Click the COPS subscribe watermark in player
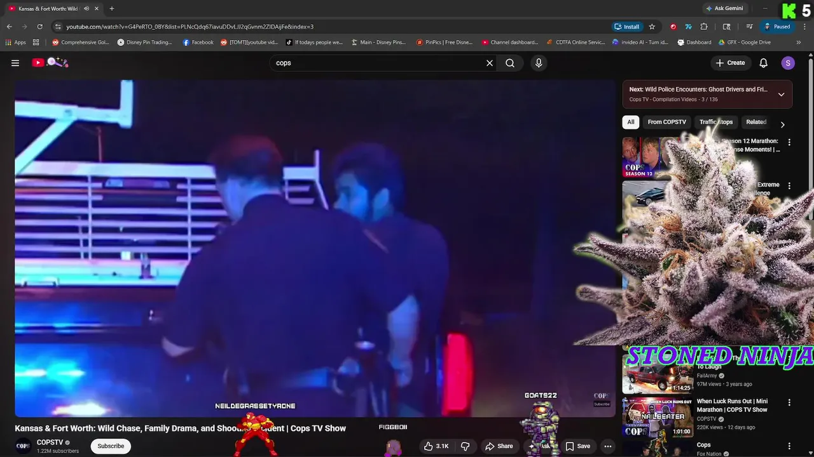 pyautogui.click(x=601, y=399)
